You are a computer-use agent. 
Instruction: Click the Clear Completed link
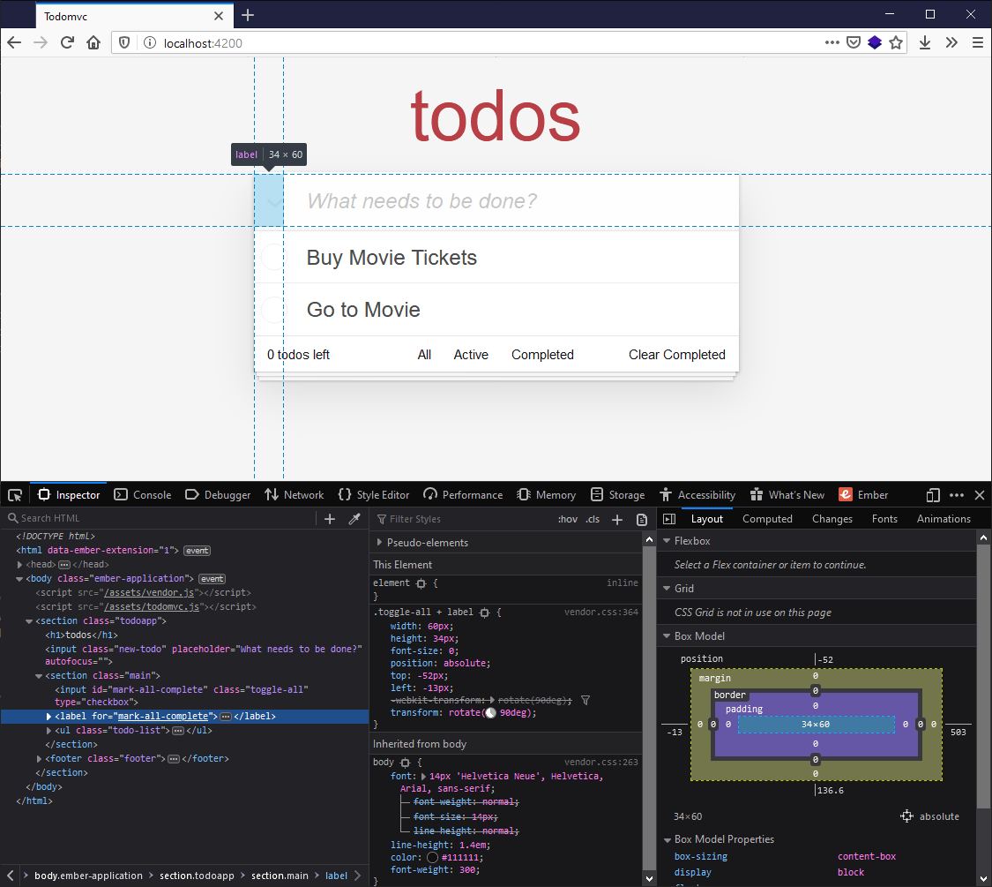click(x=677, y=355)
